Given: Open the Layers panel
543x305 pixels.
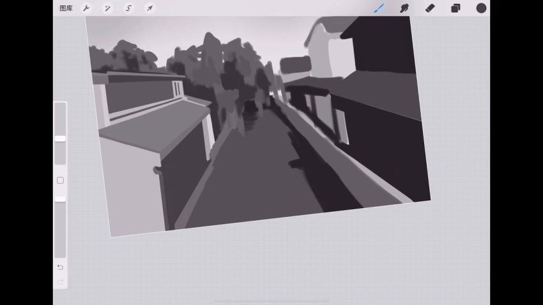Looking at the screenshot, I should click(455, 8).
